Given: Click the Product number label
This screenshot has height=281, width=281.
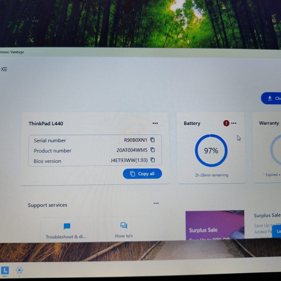Looking at the screenshot, I should [x=52, y=151].
